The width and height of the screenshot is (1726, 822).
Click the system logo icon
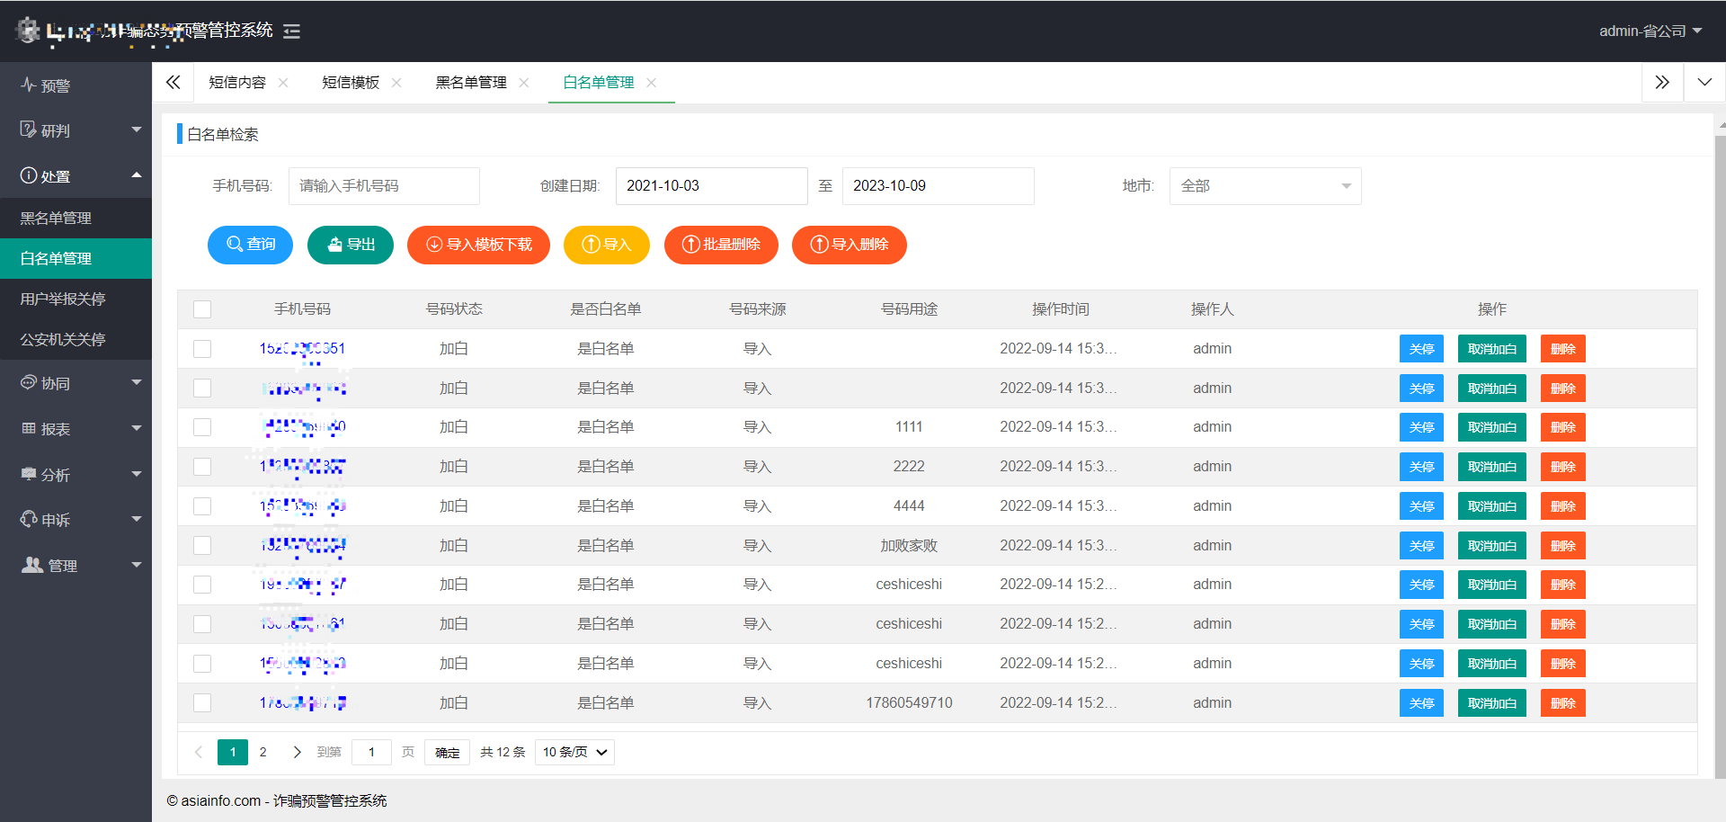[x=28, y=31]
